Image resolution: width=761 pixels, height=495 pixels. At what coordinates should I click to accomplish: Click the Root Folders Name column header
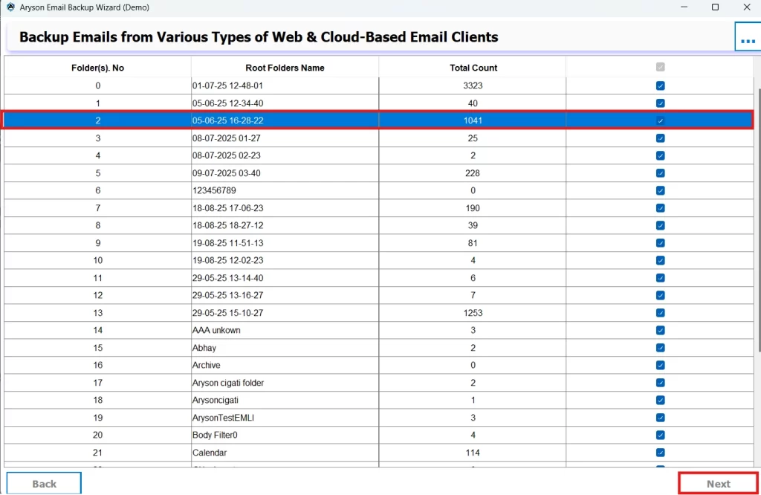click(285, 68)
